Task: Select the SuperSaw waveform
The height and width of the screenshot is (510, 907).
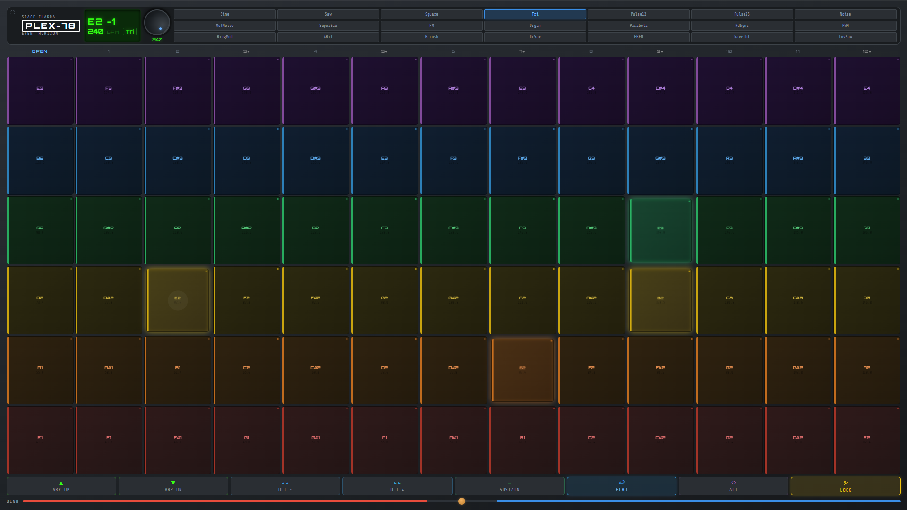Action: coord(328,25)
